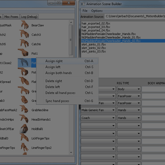This screenshot has height=165, width=165.
Task: Maximize the hand pose window
Action: (x=59, y=3)
